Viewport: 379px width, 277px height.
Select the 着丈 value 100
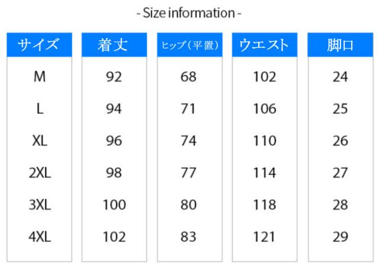(x=114, y=205)
